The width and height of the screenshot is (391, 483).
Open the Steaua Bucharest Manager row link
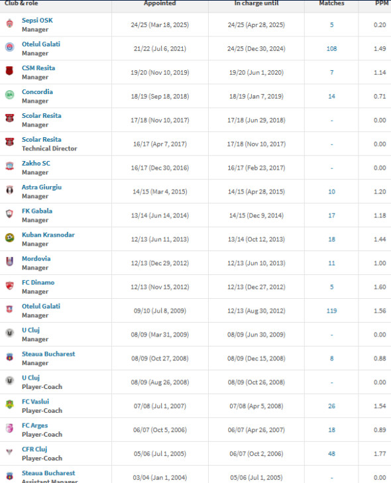48,354
